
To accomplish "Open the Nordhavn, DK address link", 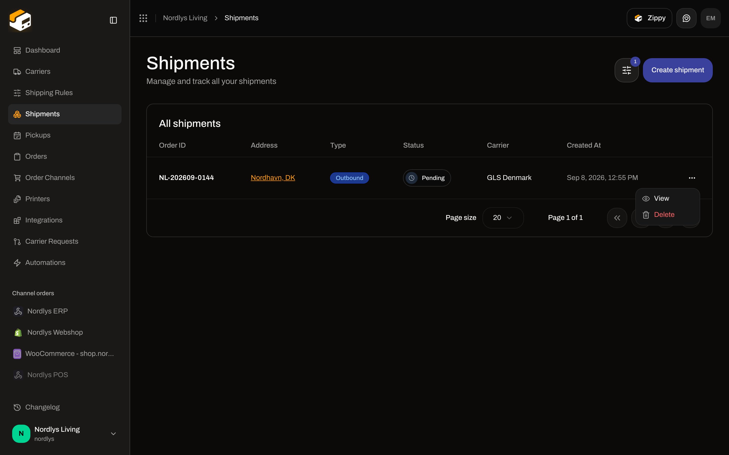I will coord(273,178).
